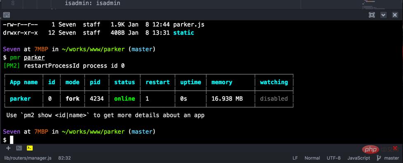Click the 16.938 MB memory cell

[227, 99]
